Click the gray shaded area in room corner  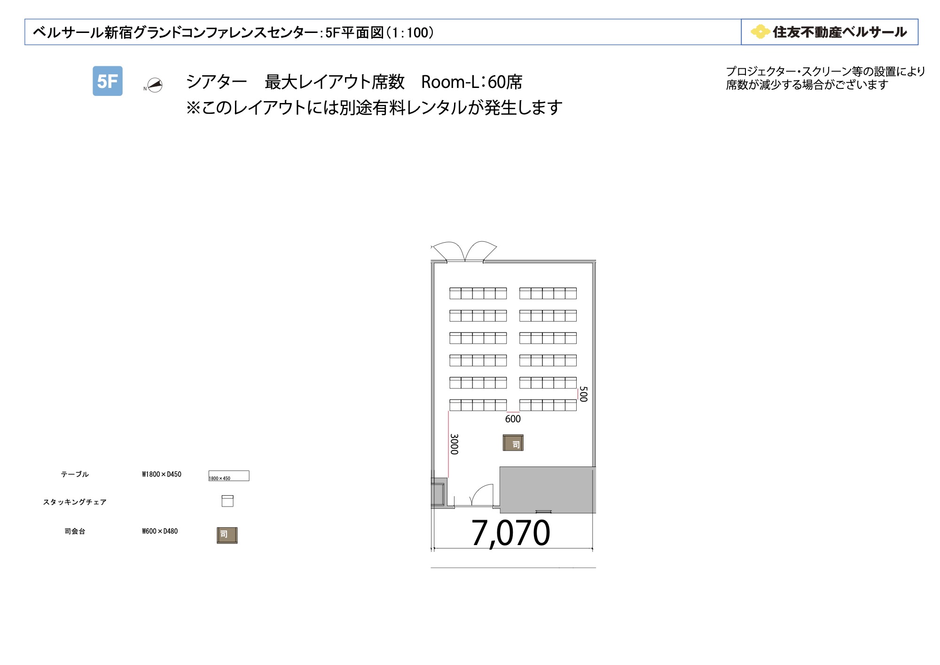click(x=548, y=490)
